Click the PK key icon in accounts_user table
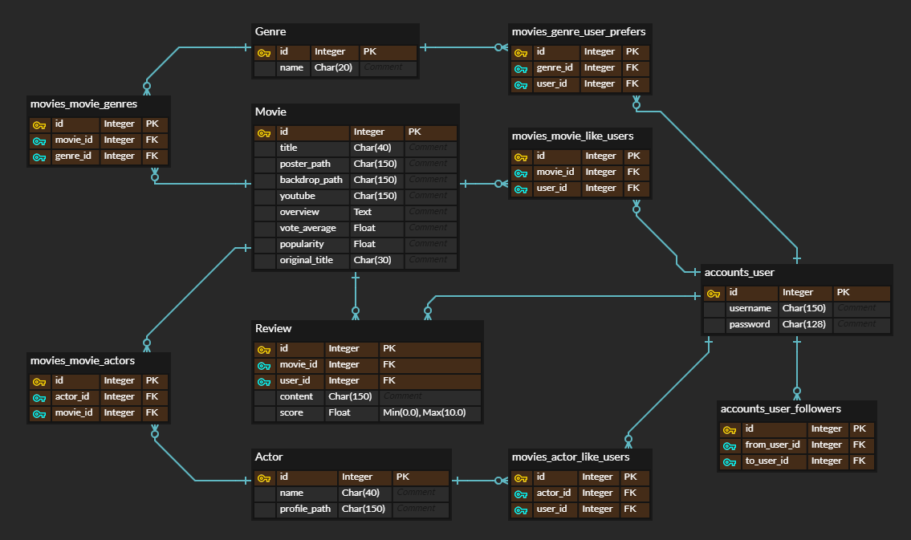This screenshot has width=911, height=540. (x=714, y=292)
